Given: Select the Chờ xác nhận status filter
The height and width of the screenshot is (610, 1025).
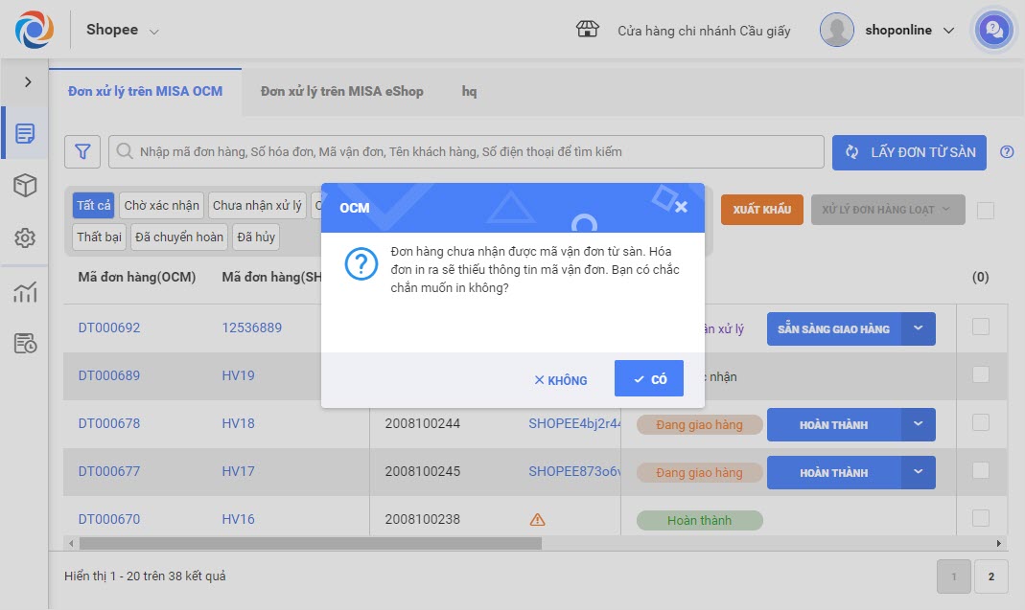Looking at the screenshot, I should (x=161, y=205).
